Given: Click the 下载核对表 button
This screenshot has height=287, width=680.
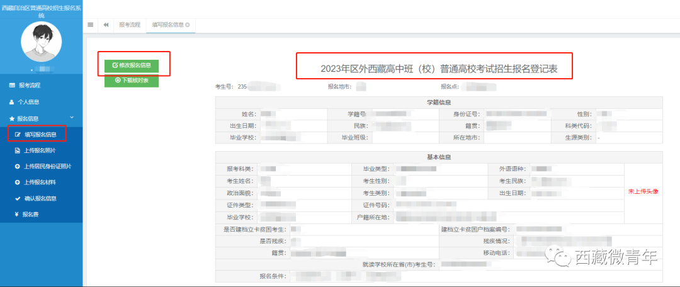Looking at the screenshot, I should (x=132, y=81).
